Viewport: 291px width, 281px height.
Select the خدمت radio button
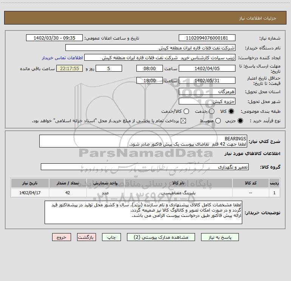coord(212,111)
